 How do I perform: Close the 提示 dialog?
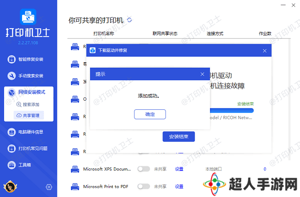[x=202, y=74]
